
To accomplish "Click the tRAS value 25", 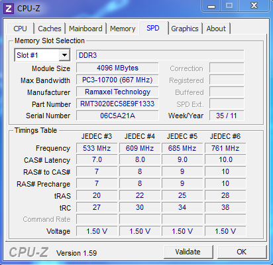I will click(x=182, y=195).
